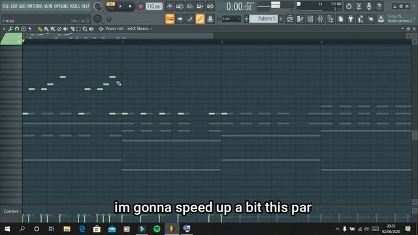This screenshot has height=235, width=418.
Task: Select the Zoom magnifier tool
Action: point(85,29)
